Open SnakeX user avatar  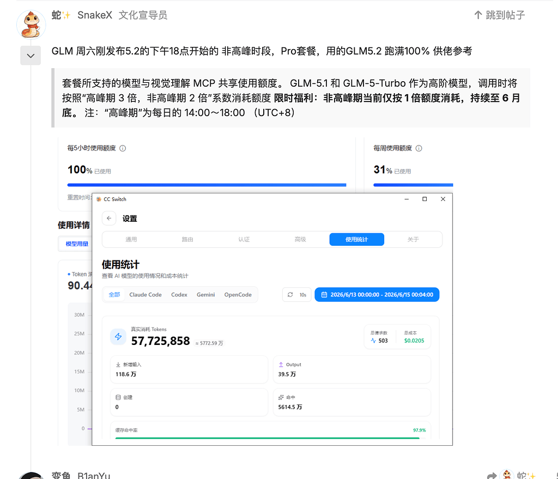[x=31, y=24]
